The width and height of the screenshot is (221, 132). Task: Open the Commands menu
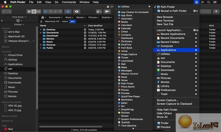coord(69,2)
